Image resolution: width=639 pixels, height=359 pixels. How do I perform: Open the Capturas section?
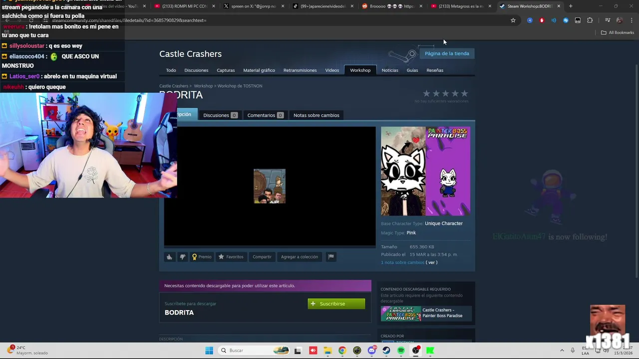tap(226, 70)
